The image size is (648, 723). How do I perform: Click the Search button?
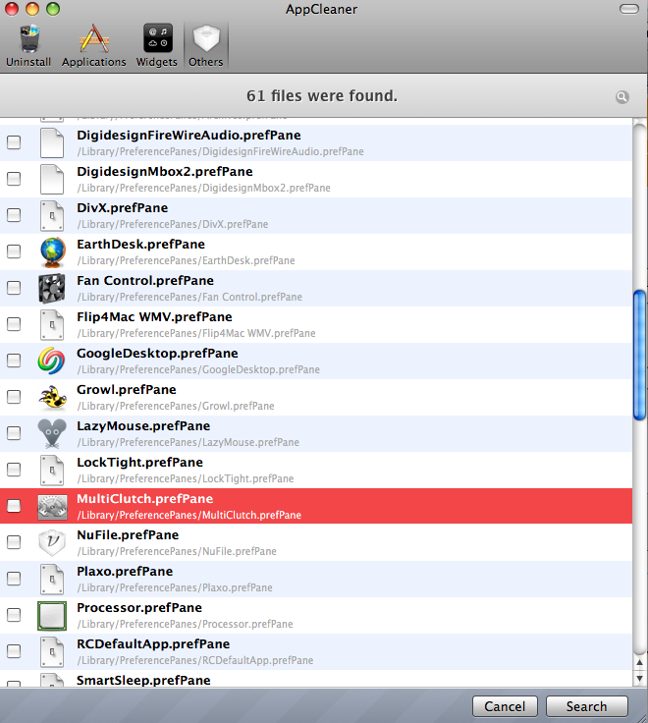coord(587,706)
